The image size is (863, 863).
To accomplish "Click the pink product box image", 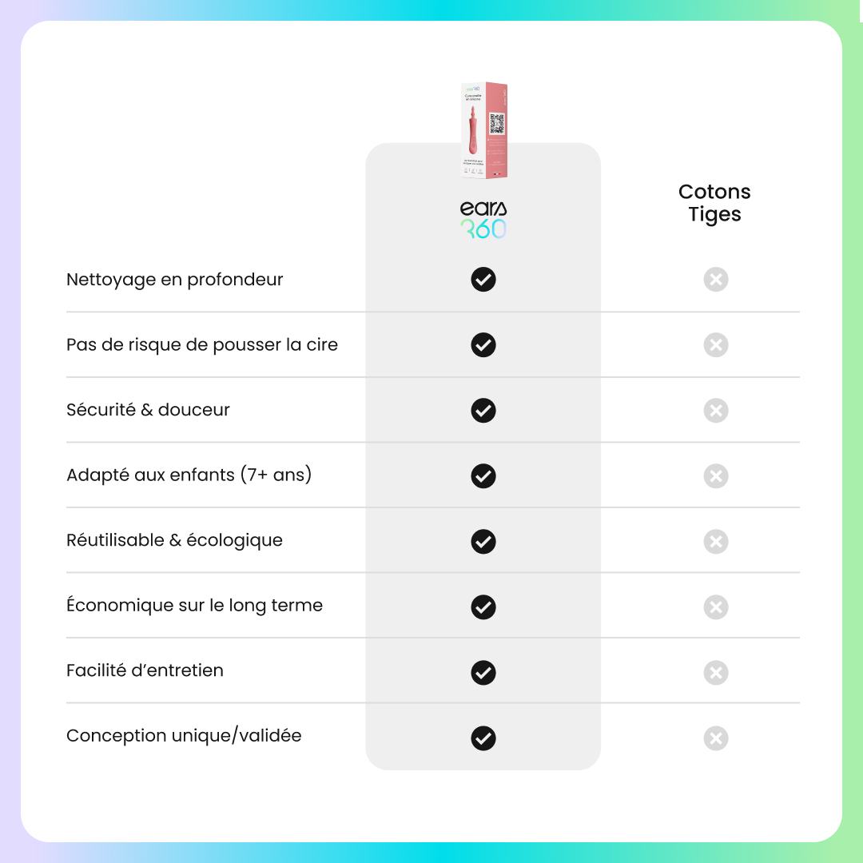I will 484,129.
